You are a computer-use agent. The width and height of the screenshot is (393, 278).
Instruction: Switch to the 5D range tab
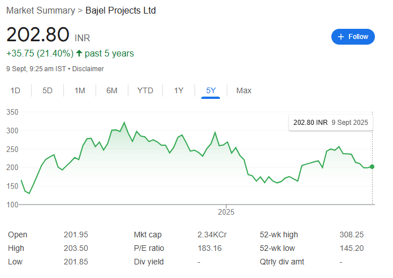coord(47,90)
